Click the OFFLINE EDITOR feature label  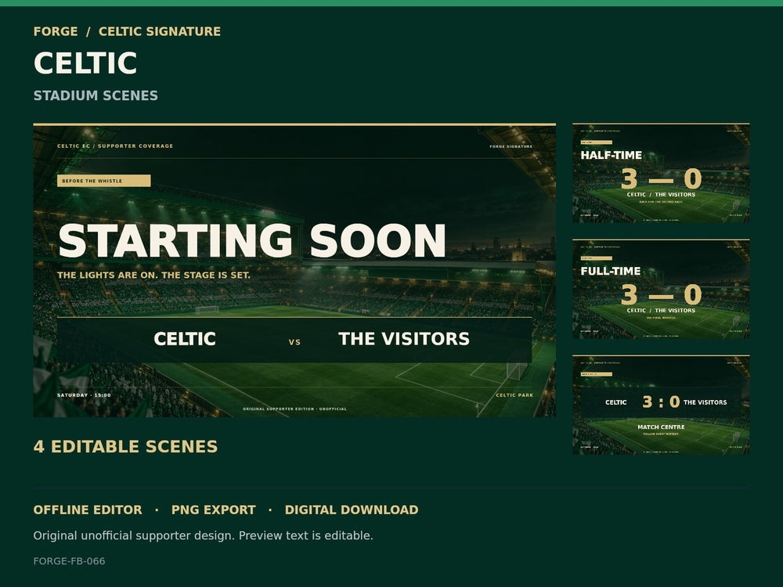click(88, 510)
